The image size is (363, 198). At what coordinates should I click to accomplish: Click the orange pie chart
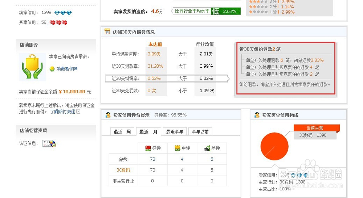coord(274,146)
